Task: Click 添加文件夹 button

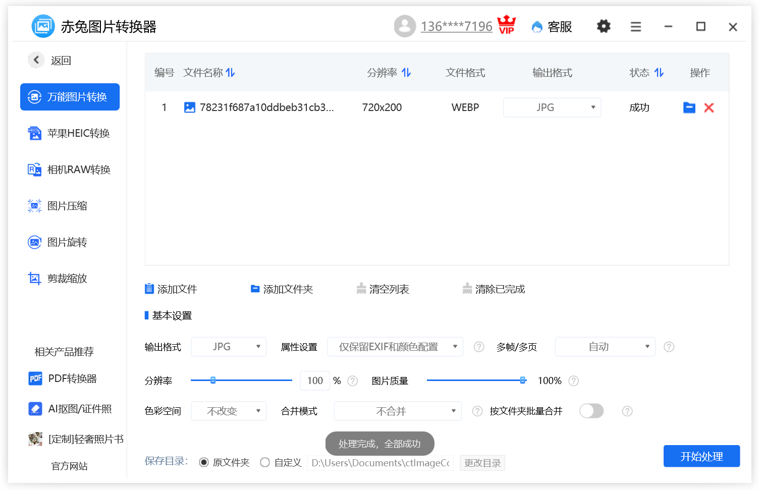Action: (x=282, y=289)
